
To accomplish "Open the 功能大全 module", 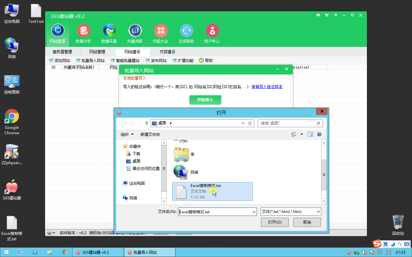I will (x=161, y=34).
